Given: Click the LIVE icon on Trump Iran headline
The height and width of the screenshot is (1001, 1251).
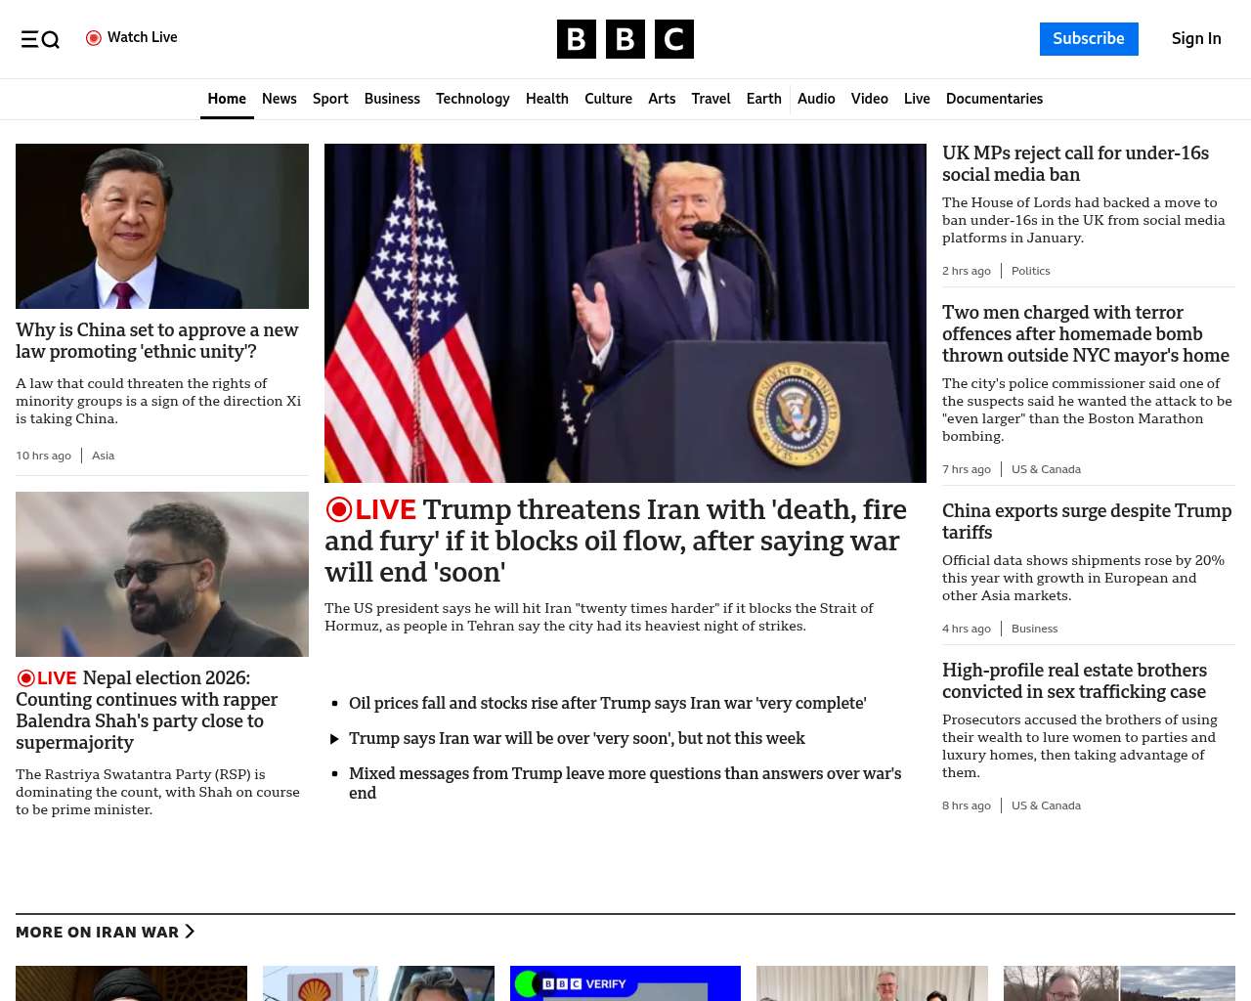Looking at the screenshot, I should [x=339, y=509].
